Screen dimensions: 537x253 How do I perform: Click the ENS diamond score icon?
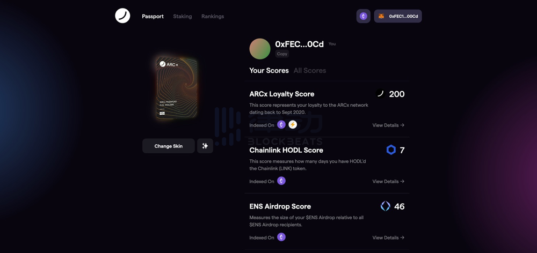tap(385, 206)
